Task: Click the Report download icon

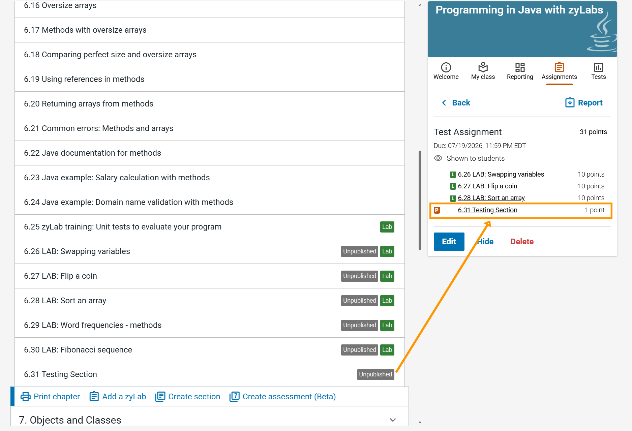Action: [570, 102]
